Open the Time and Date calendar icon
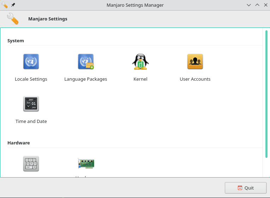Screen dimensions: 270x198 tap(31, 104)
